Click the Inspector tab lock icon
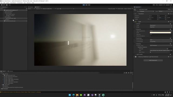This screenshot has width=173, height=97. pyautogui.click(x=170, y=7)
